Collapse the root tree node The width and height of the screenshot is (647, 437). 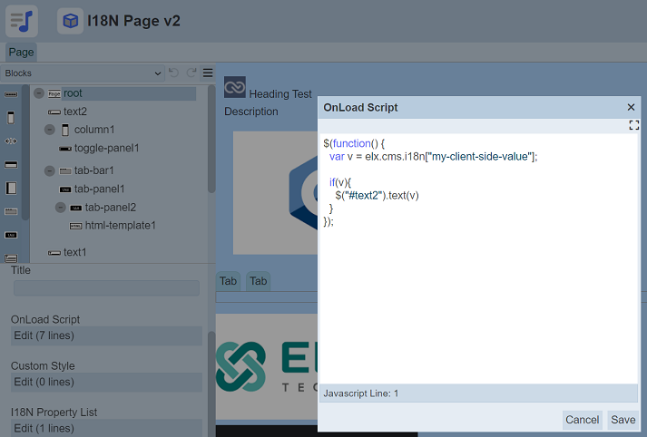pyautogui.click(x=39, y=92)
